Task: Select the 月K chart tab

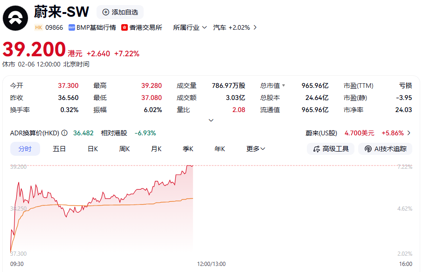Action: click(x=156, y=149)
